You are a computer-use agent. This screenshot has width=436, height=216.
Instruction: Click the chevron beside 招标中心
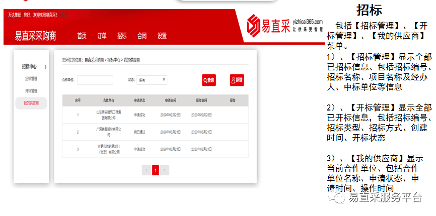pyautogui.click(x=45, y=67)
